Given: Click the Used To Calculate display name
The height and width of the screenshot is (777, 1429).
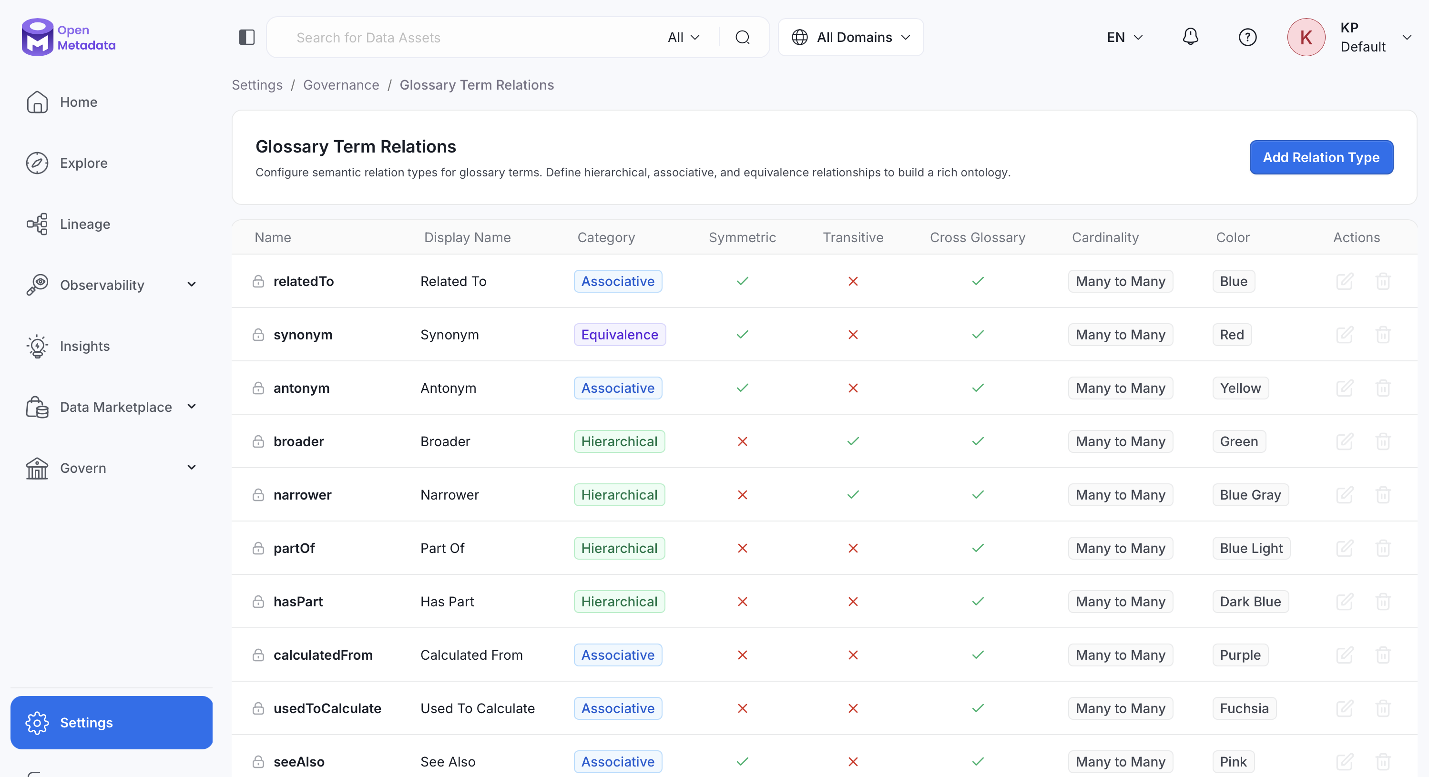Looking at the screenshot, I should pyautogui.click(x=477, y=708).
